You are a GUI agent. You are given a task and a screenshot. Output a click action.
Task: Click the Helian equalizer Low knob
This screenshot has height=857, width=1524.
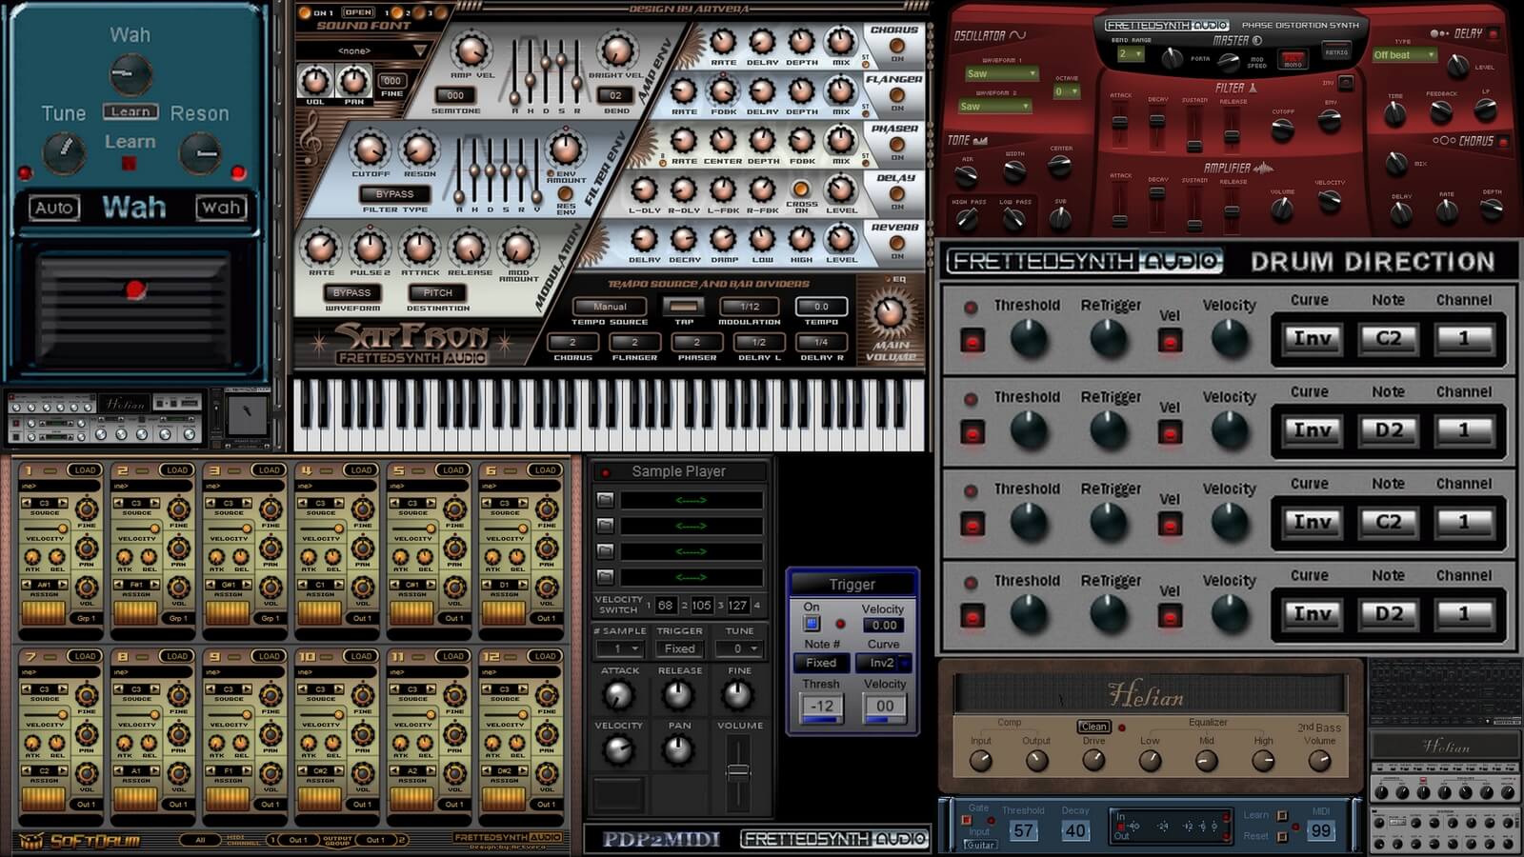1150,760
